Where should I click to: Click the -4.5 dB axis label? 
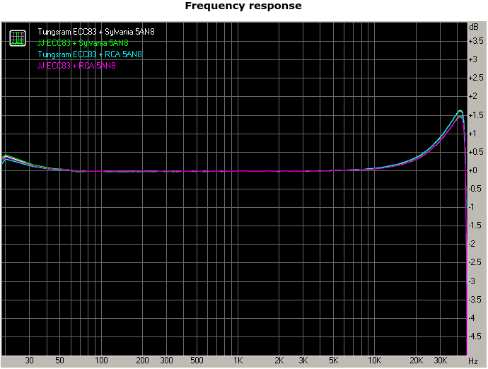point(476,336)
